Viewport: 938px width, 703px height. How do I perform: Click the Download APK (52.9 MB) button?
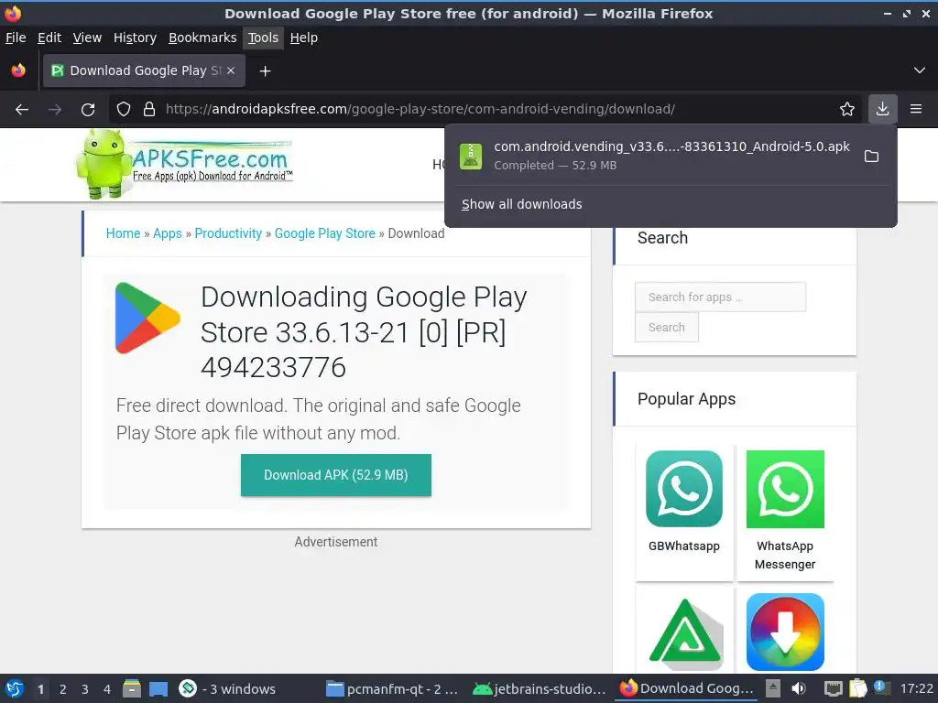(x=335, y=475)
